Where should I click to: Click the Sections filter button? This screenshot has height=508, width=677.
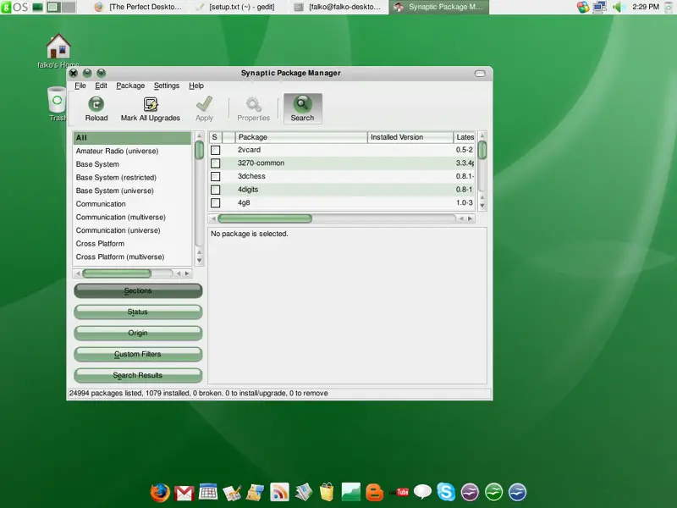pos(138,290)
